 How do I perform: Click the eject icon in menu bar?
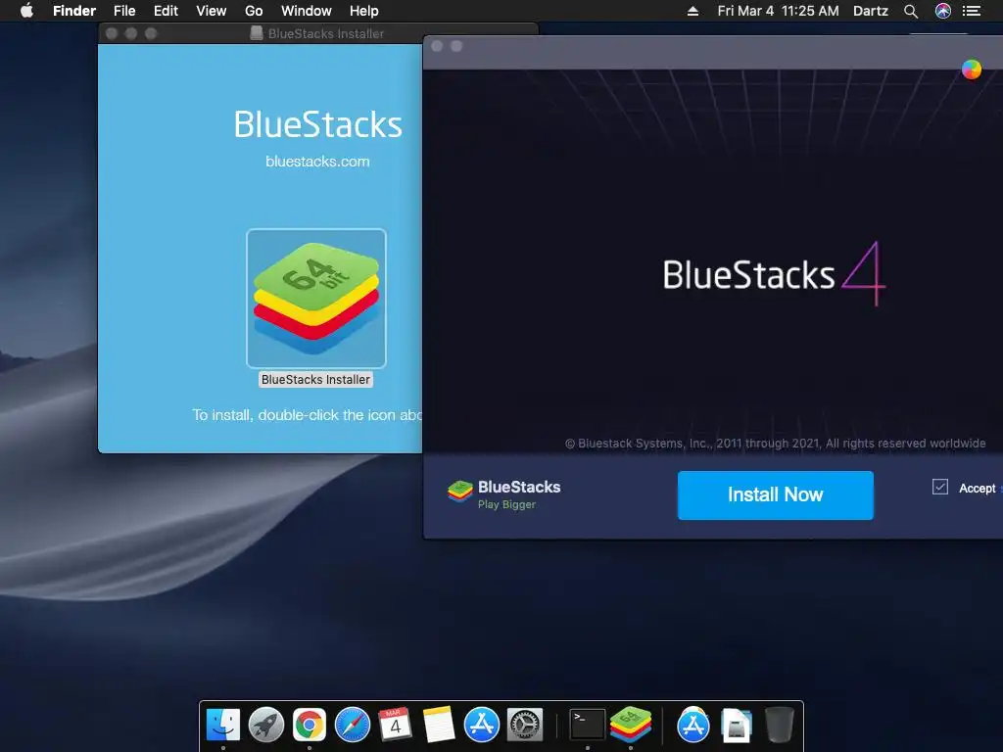693,11
